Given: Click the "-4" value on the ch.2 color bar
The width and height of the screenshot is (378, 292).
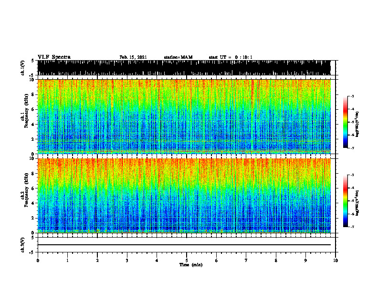Looking at the screenshot, I should pyautogui.click(x=352, y=188).
